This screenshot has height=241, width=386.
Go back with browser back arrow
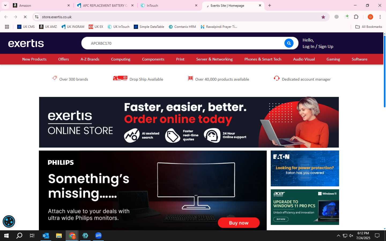point(6,17)
